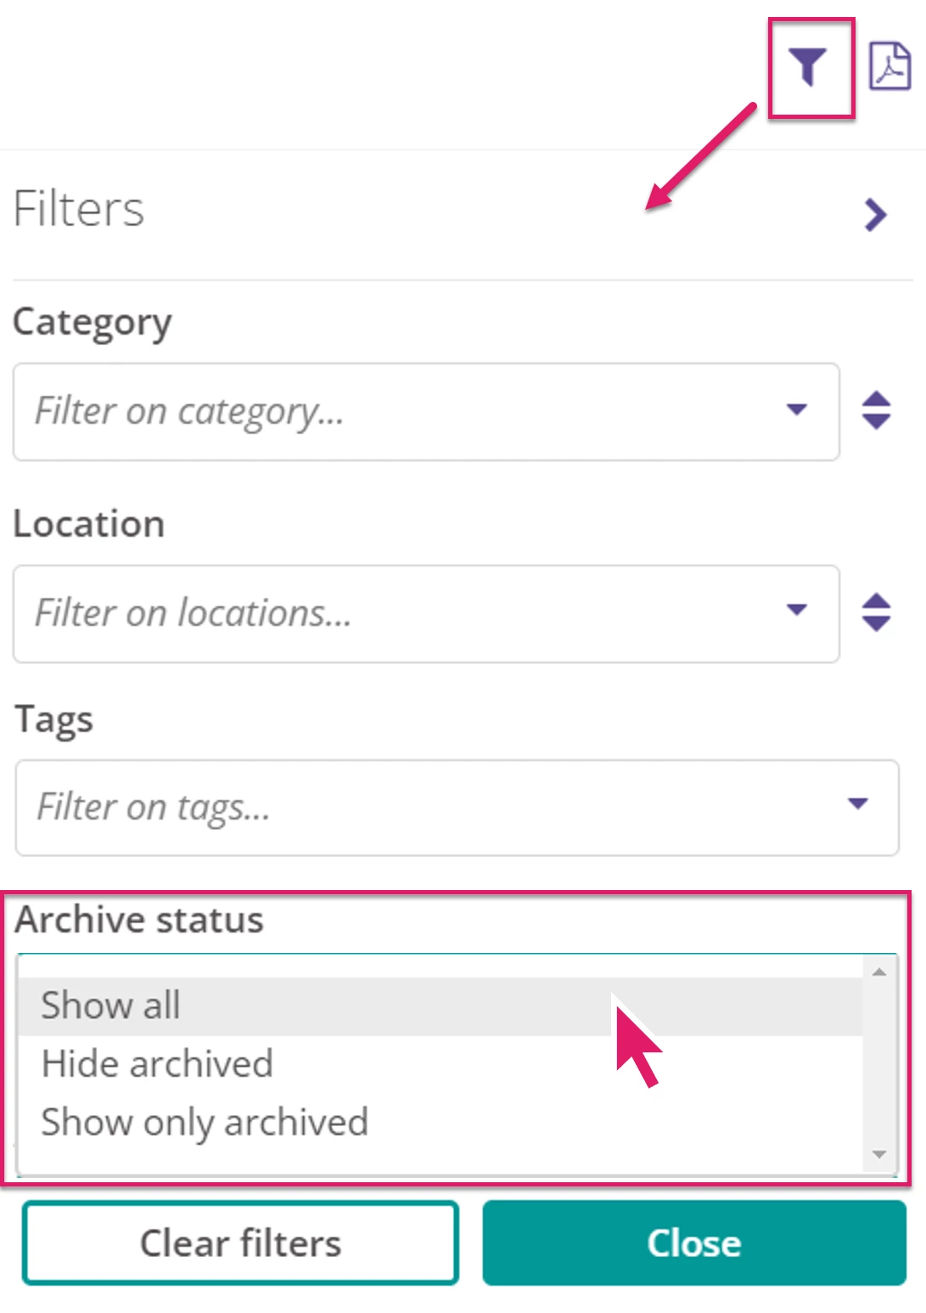Open the Category filter dropdown
This screenshot has height=1313, width=926.
pyautogui.click(x=796, y=411)
